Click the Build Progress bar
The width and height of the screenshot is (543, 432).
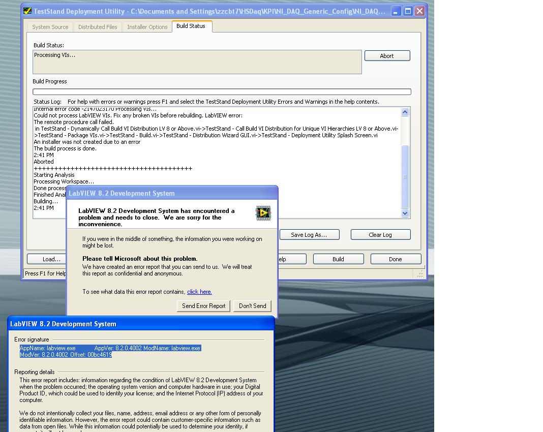[222, 91]
